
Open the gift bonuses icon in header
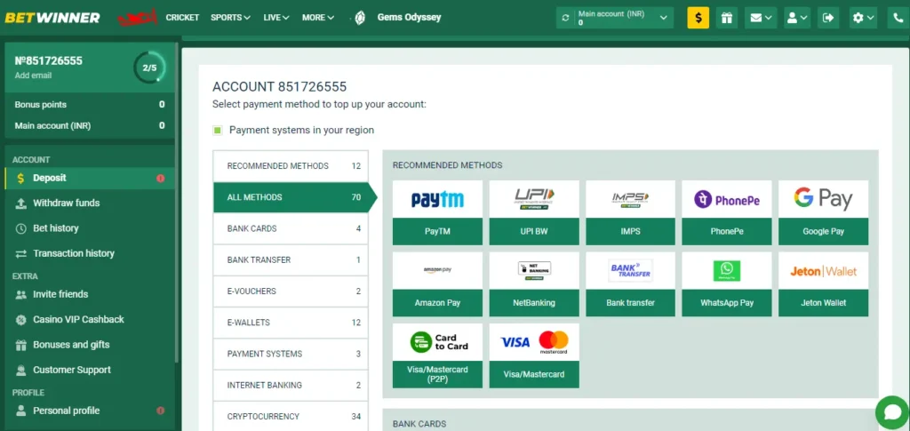(x=727, y=18)
